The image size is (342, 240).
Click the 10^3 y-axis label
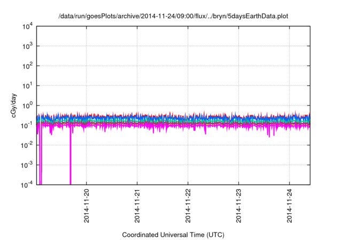pos(27,46)
